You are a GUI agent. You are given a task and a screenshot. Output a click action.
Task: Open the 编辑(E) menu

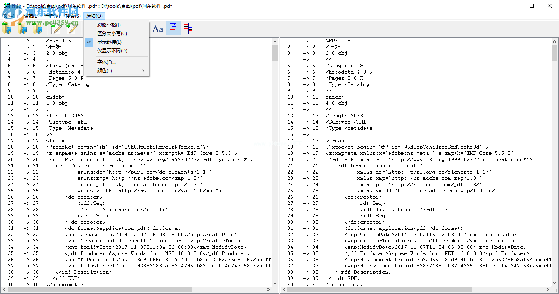pyautogui.click(x=31, y=16)
